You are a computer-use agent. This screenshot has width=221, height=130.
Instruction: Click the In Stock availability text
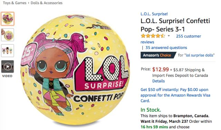[151, 110]
